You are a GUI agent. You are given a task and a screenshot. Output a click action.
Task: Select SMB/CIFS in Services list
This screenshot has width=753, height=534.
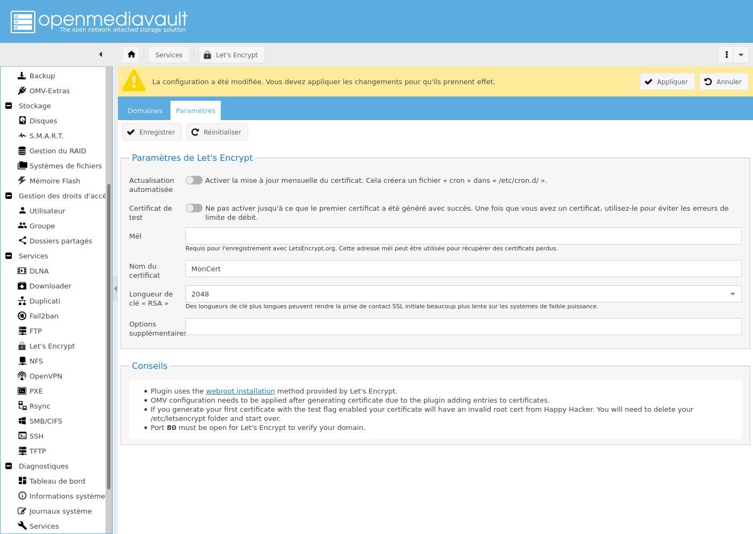point(46,421)
